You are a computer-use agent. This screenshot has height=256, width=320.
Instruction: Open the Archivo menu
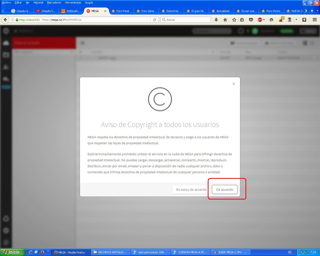(6, 2)
